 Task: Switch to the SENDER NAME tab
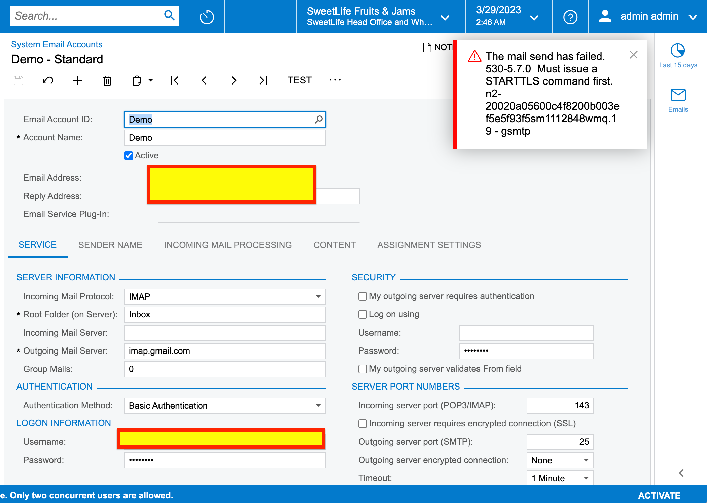110,245
